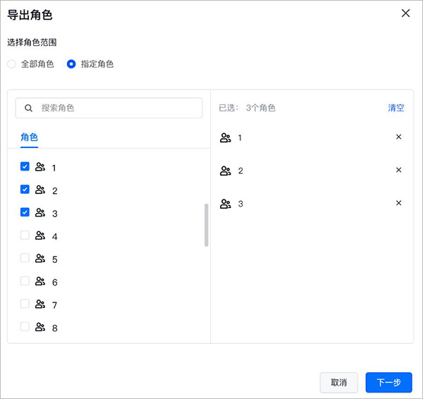Click 清空 to clear selected roles

point(396,108)
